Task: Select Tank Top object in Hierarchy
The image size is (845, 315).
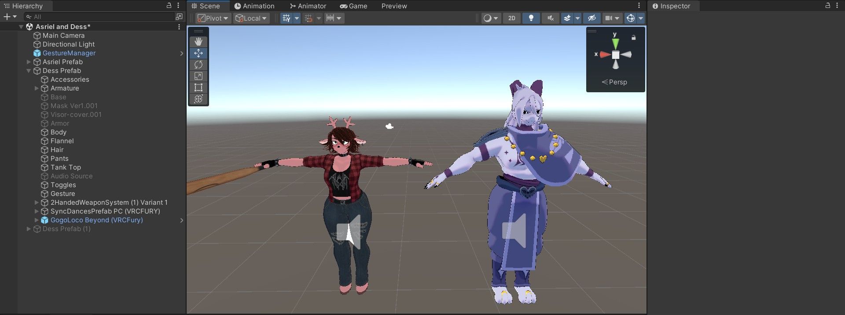Action: point(66,167)
